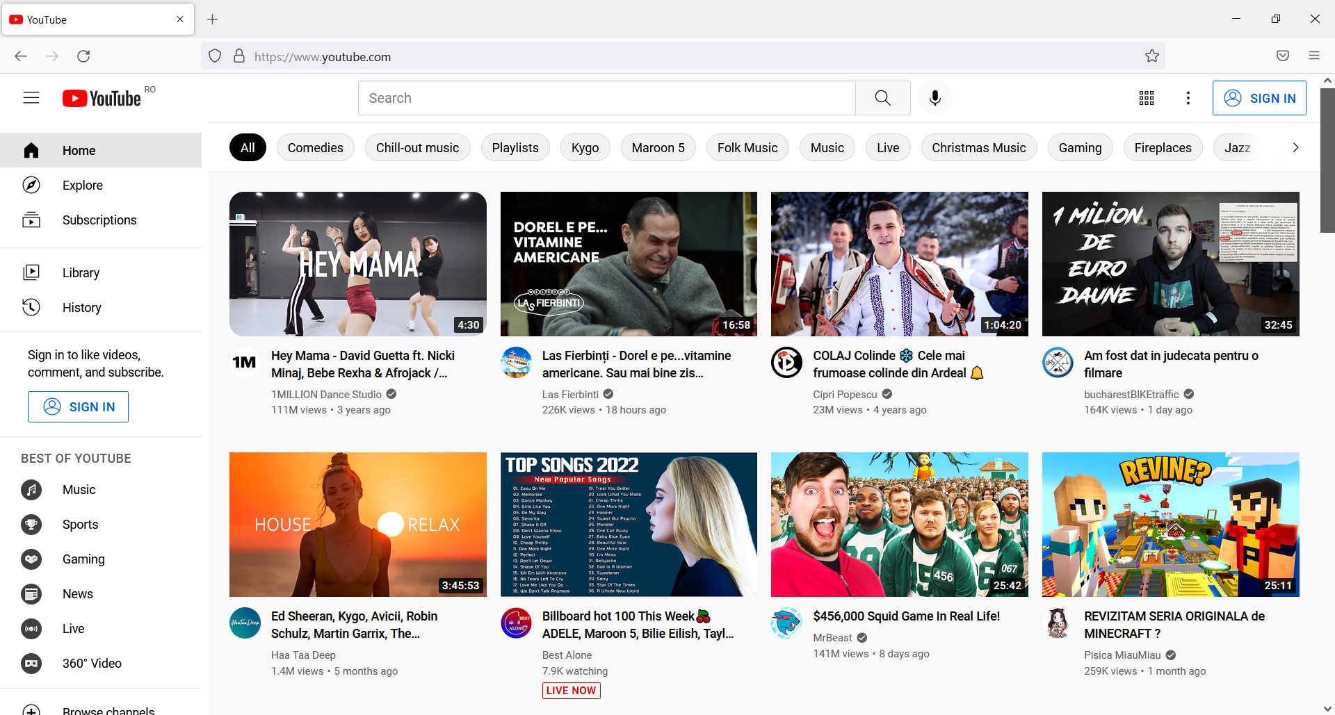Open the History sidebar icon
This screenshot has height=715, width=1335.
pos(31,307)
